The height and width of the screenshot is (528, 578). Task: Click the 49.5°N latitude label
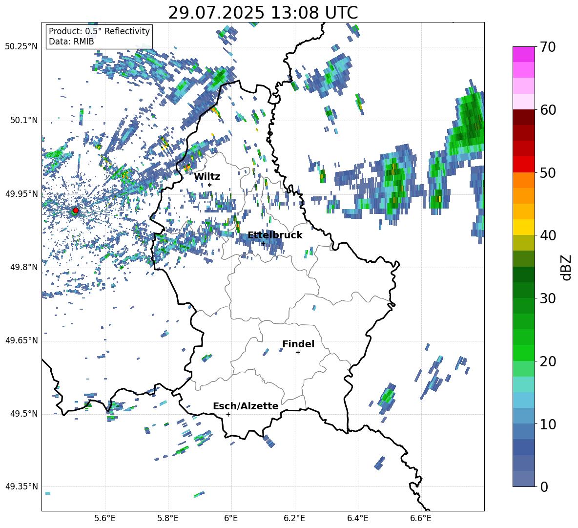point(24,414)
